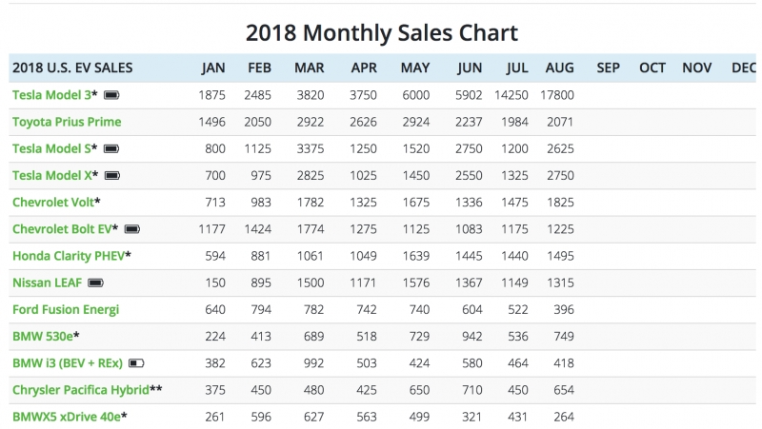Click half-battery icon beside BMW i3

136,363
